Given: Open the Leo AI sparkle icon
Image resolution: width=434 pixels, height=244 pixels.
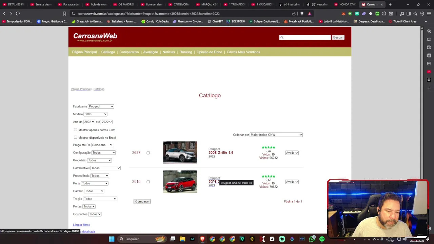Looking at the screenshot, I should tap(415, 14).
